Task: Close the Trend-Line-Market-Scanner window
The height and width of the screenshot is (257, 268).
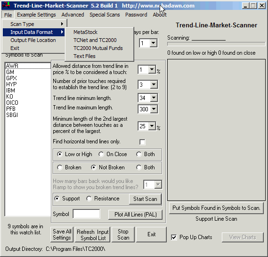Action: click(262, 6)
